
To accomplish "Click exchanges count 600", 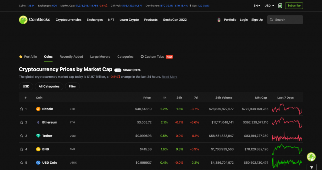I will tap(54, 6).
